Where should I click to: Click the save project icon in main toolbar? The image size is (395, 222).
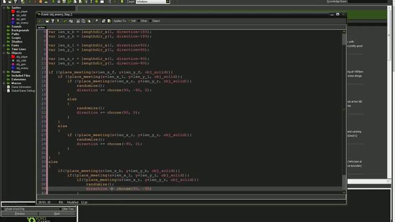[15, 1]
